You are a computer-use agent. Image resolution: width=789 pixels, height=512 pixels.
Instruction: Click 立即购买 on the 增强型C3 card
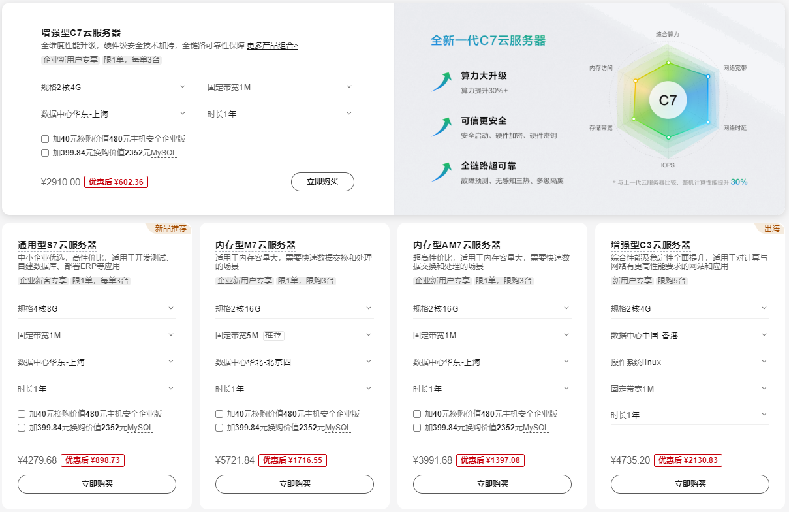coord(690,484)
